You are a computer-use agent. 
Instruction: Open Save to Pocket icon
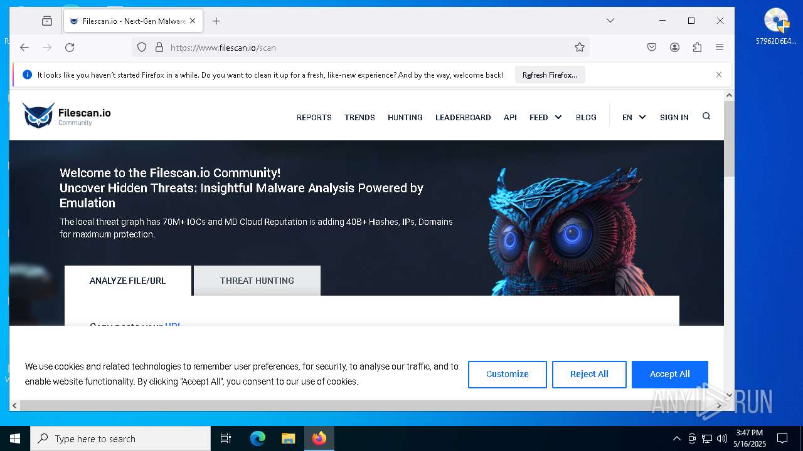pos(652,47)
